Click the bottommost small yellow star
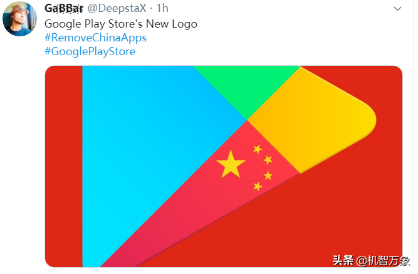Viewport: 418px width, 274px height. (258, 186)
